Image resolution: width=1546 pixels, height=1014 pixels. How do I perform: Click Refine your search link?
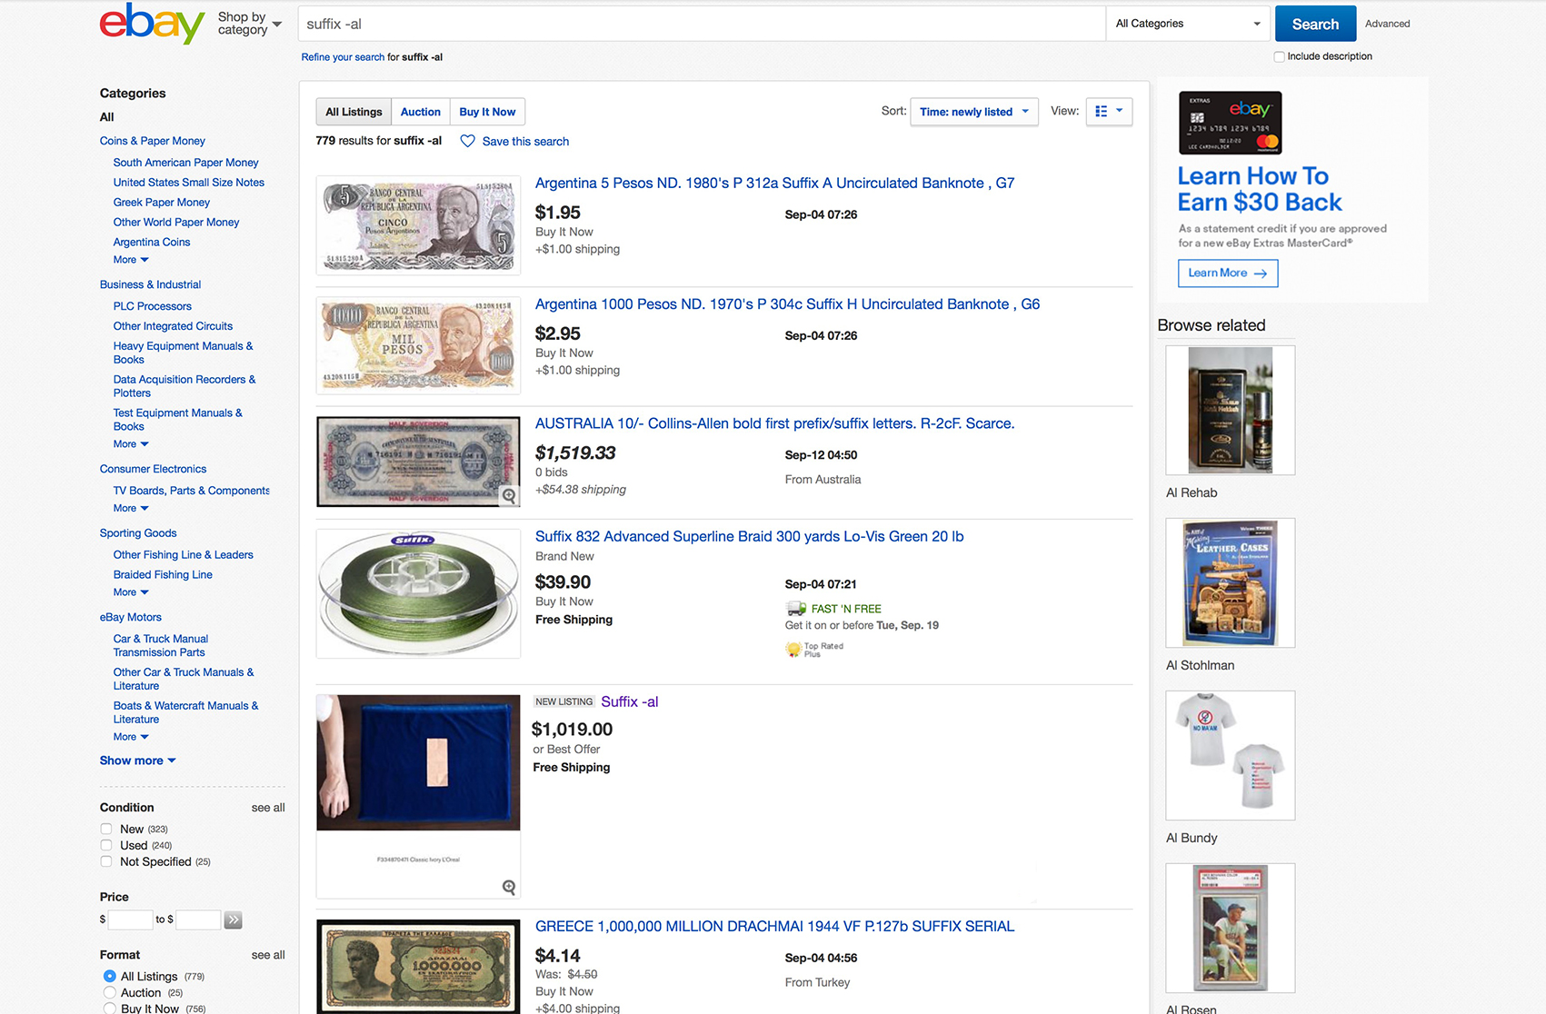click(343, 57)
